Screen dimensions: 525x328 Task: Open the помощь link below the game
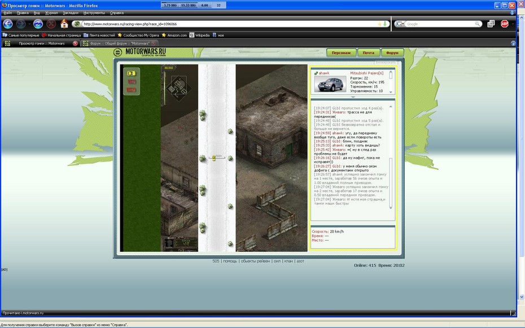[230, 261]
